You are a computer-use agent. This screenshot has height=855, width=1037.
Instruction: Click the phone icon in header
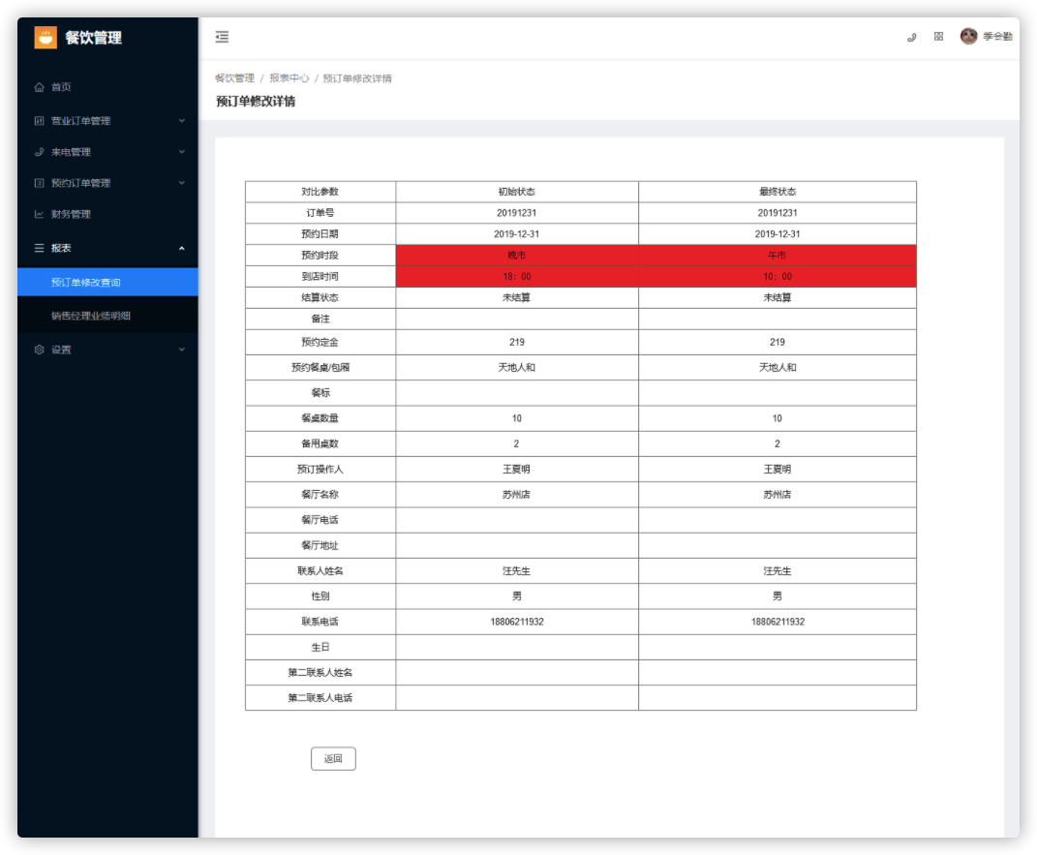911,37
